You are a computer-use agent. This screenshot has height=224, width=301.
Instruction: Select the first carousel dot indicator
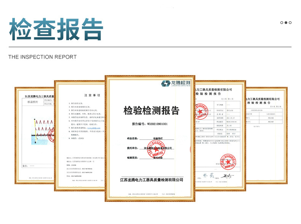[x=282, y=22]
